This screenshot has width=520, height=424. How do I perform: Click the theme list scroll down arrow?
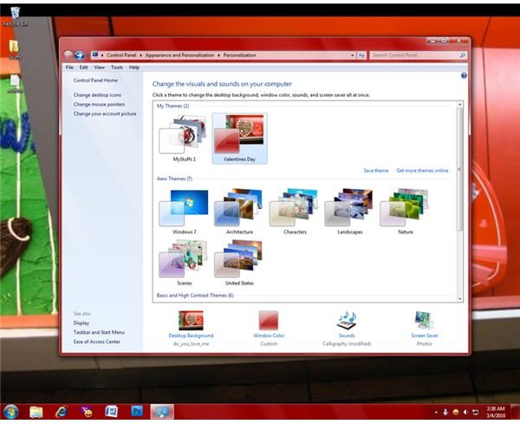pos(459,298)
